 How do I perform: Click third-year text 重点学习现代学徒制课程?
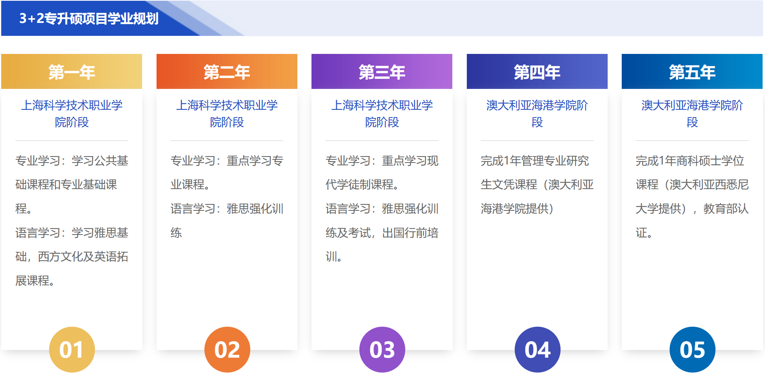(382, 173)
